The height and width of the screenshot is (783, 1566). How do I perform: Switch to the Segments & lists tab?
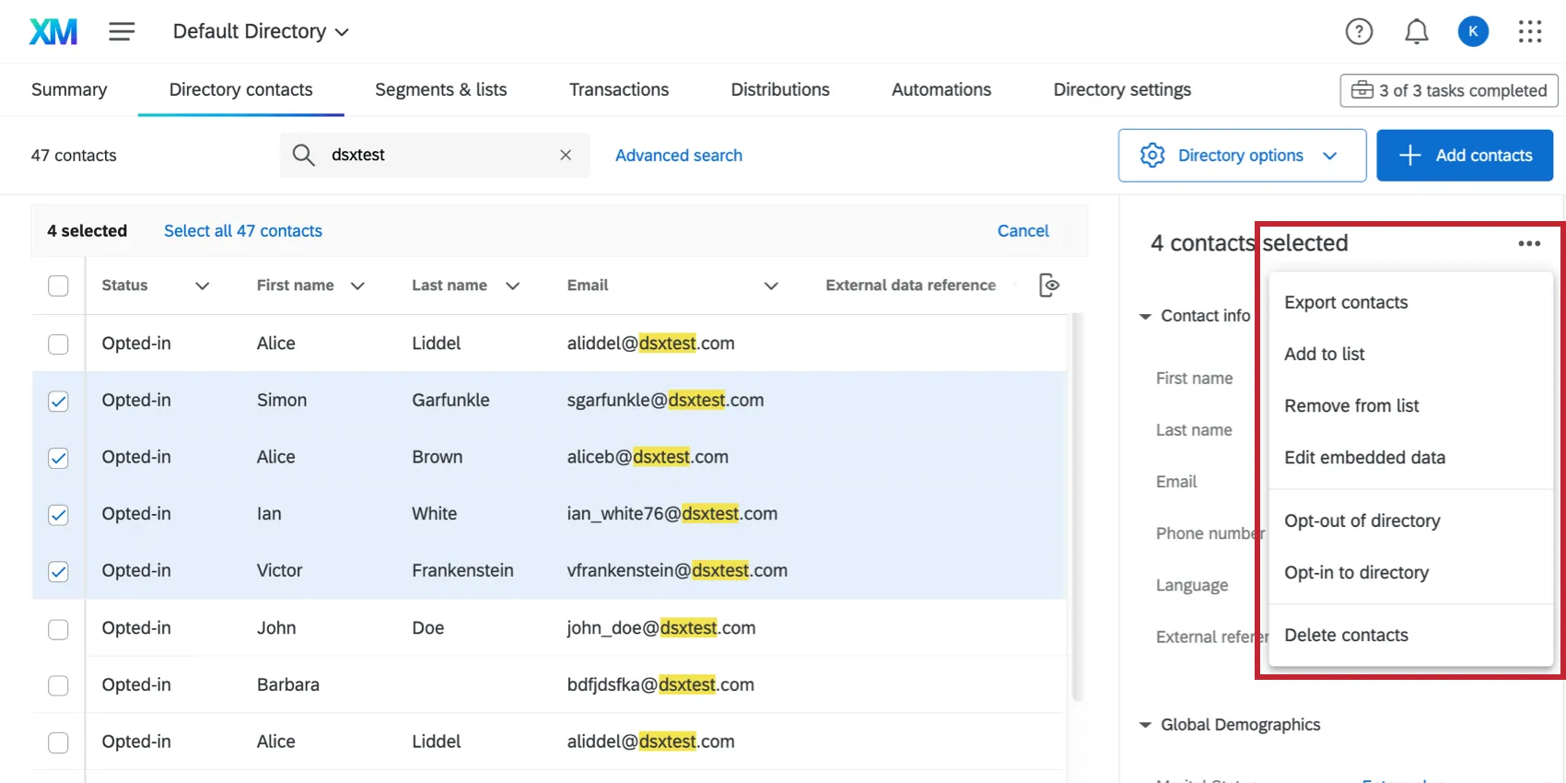pyautogui.click(x=440, y=89)
